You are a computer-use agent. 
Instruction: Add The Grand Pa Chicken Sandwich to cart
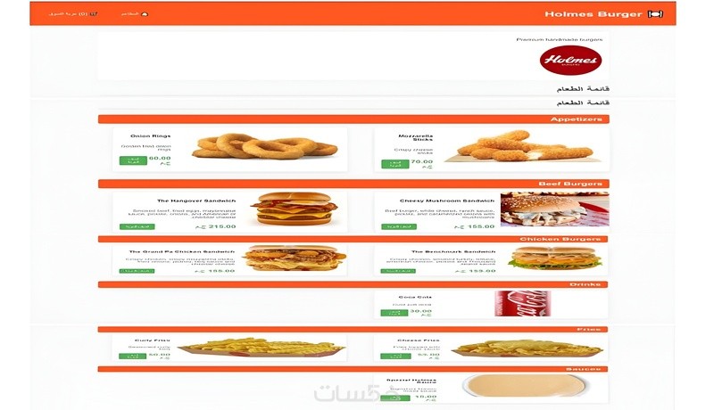point(137,271)
